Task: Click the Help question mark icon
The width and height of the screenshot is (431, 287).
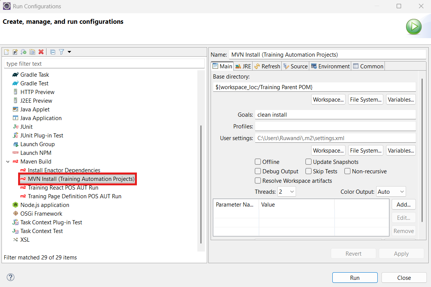Action: 11,278
